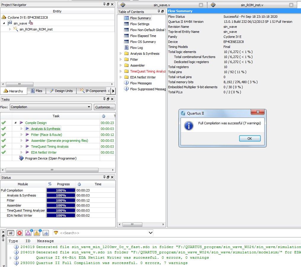Switch to the Hierarchy tab
Viewport: 301px width, 267px height.
pyautogui.click(x=14, y=91)
